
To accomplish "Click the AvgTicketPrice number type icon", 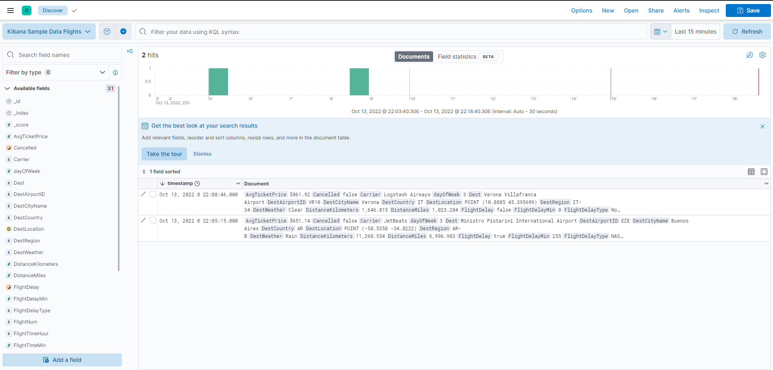I will pos(9,137).
